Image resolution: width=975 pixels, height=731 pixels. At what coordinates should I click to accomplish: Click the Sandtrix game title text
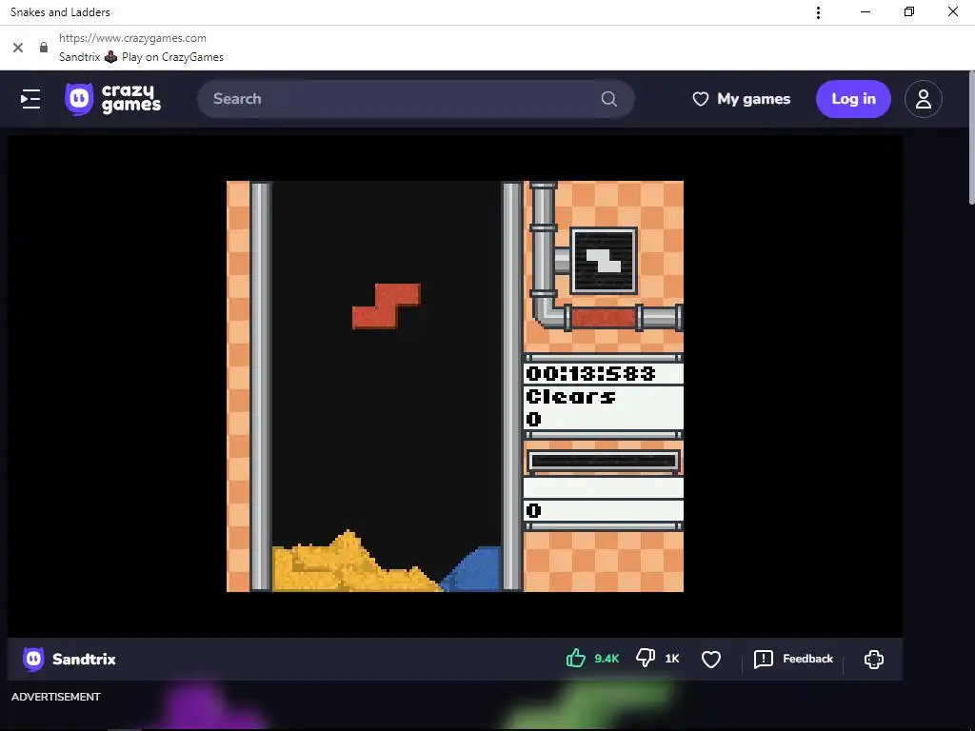84,659
